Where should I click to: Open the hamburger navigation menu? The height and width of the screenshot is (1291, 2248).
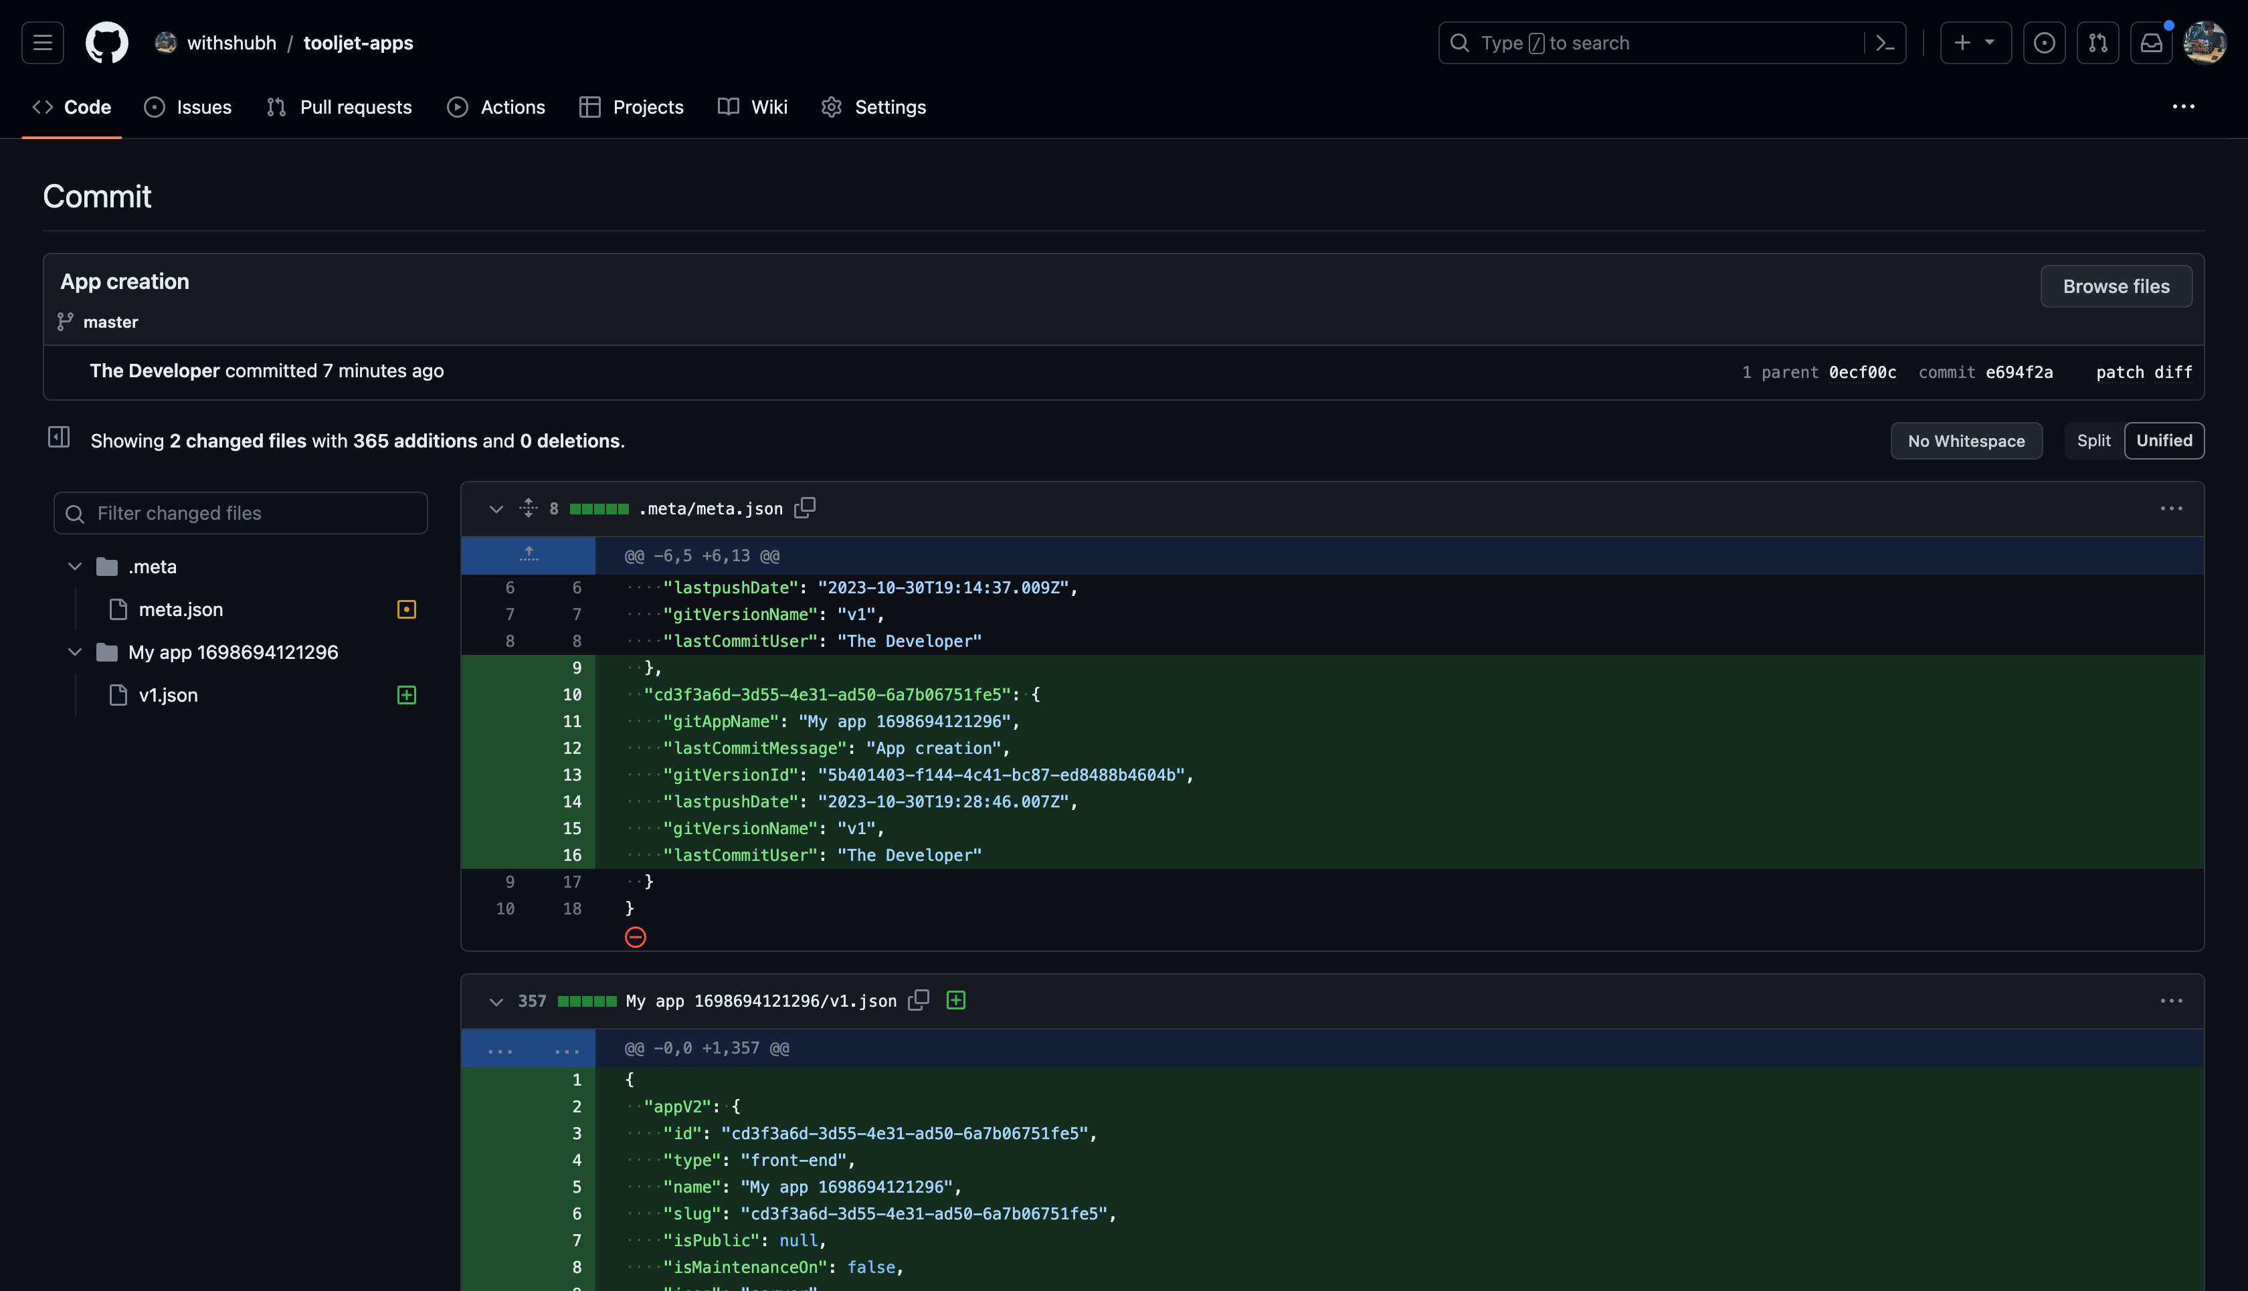click(x=43, y=43)
